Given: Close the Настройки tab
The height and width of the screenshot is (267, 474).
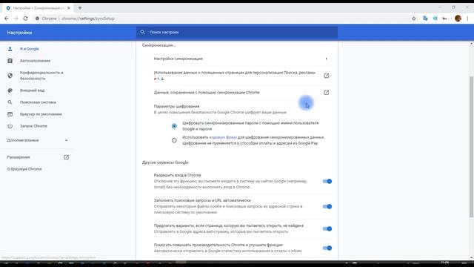Looking at the screenshot, I should [x=68, y=8].
